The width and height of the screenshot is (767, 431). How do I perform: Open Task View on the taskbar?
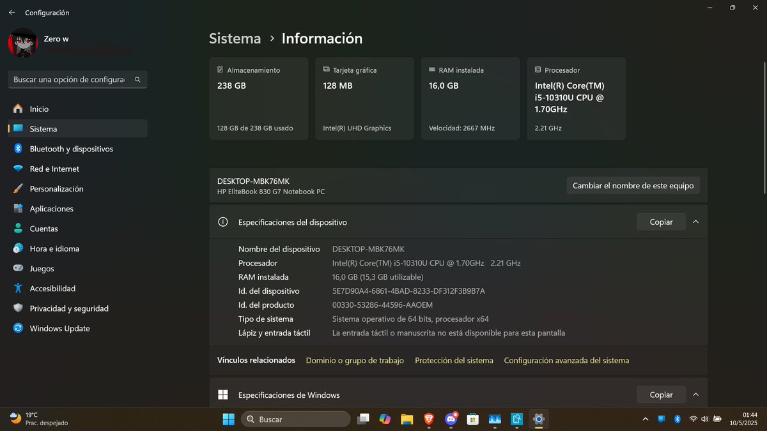tap(364, 420)
